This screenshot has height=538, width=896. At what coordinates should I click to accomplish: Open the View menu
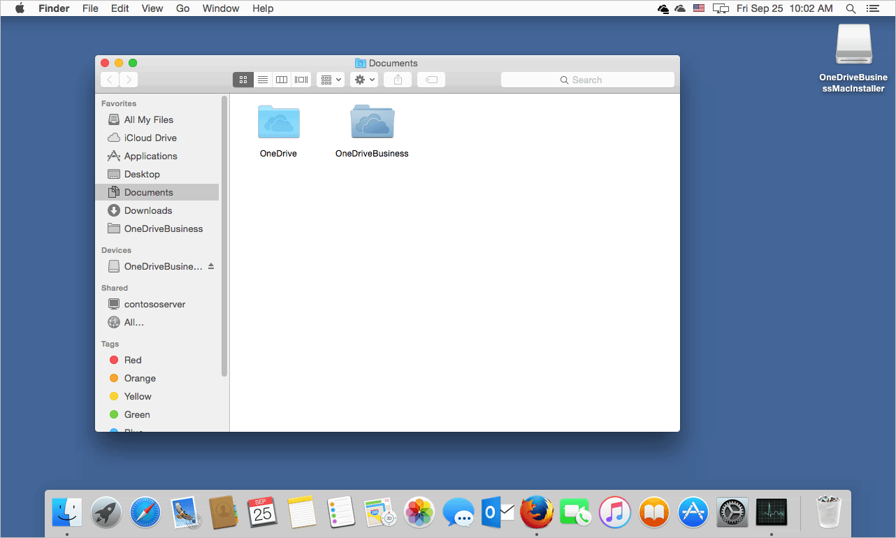click(x=152, y=8)
